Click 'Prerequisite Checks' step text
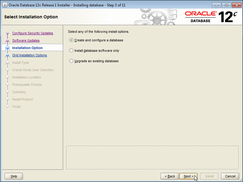This screenshot has width=243, height=182. 27,85
